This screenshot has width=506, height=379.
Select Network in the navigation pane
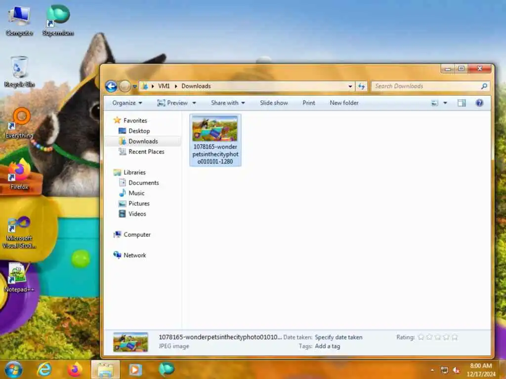134,255
